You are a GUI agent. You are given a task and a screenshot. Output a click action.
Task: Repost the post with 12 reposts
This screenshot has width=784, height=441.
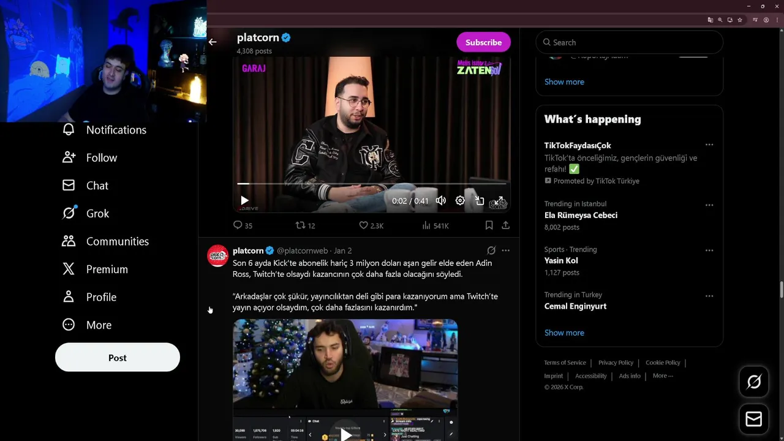pos(305,225)
